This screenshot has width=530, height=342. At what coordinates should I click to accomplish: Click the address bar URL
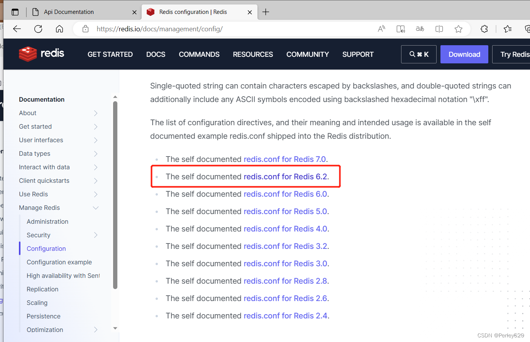(x=159, y=29)
